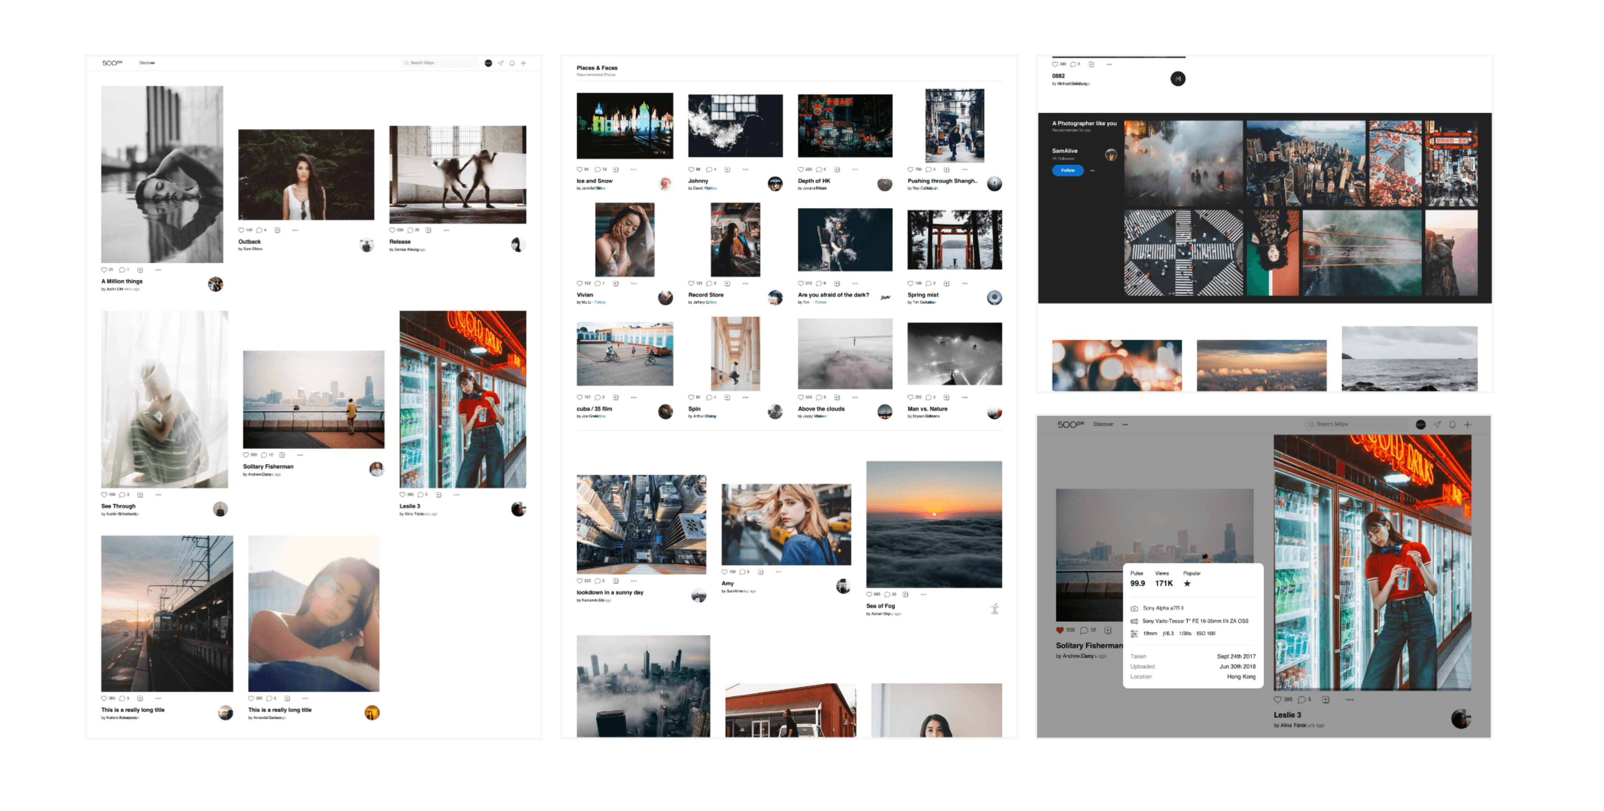Follow Mu Li under the Vivian photo
Viewport: 1604px width, 811px height.
(x=600, y=302)
